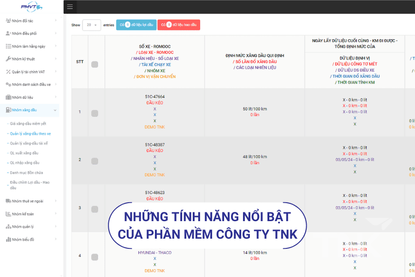Click SỐ XE - ROMOOC column header

(x=155, y=46)
